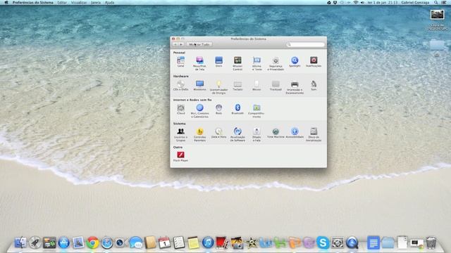Open Usuários e Grupos preferences

[x=180, y=134]
